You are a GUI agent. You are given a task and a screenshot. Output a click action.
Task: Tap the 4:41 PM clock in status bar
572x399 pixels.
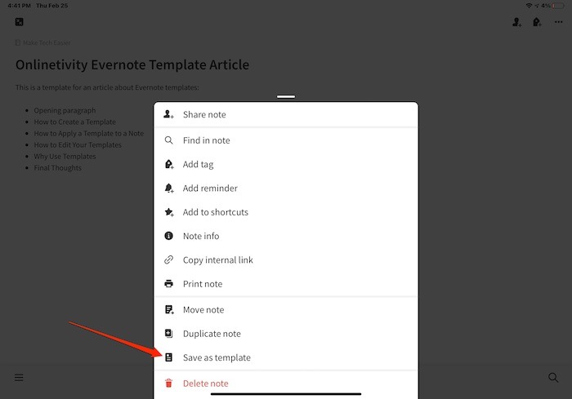[x=20, y=6]
